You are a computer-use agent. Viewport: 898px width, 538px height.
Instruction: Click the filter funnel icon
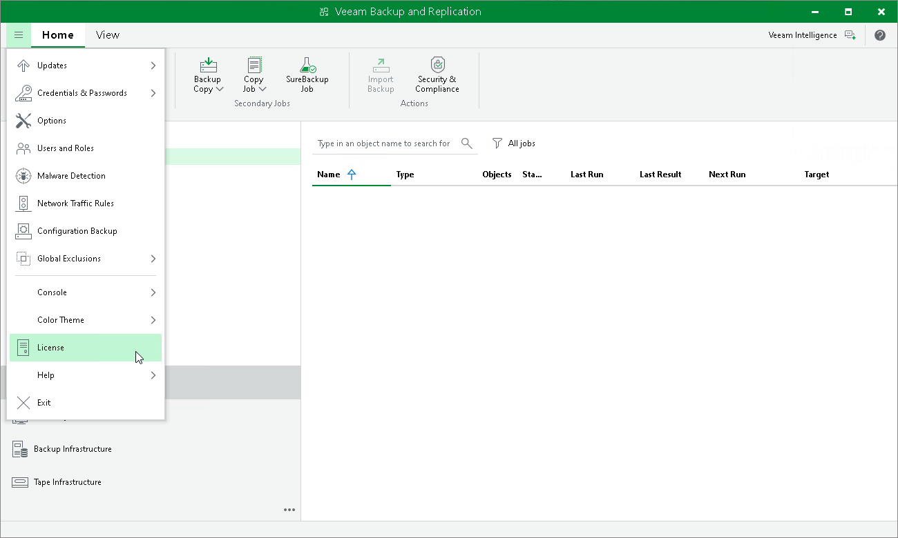click(x=497, y=143)
